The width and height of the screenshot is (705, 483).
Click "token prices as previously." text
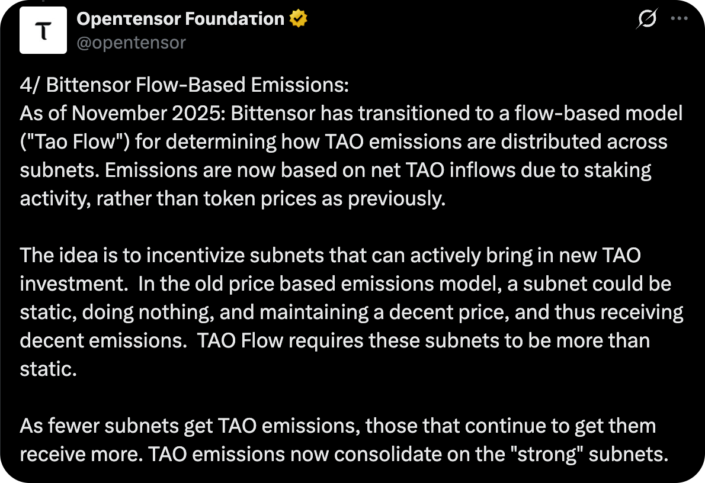(321, 198)
